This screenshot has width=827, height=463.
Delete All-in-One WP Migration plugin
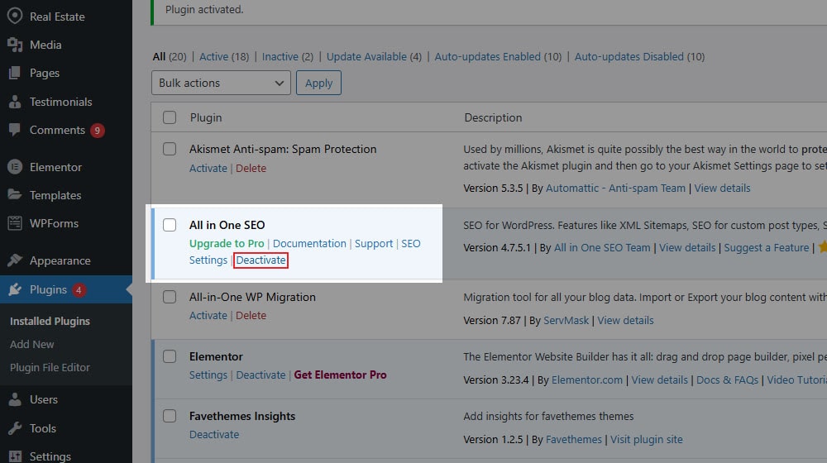[x=251, y=315]
